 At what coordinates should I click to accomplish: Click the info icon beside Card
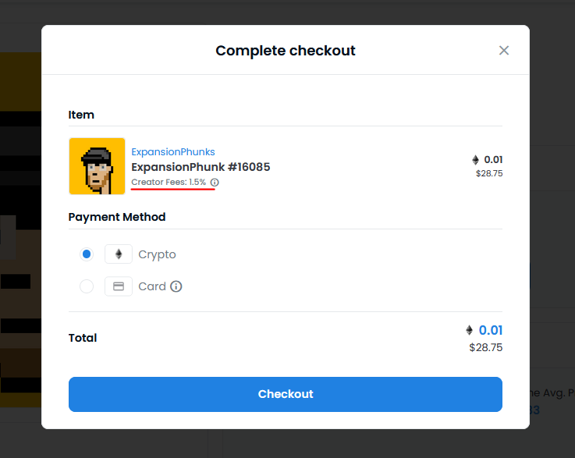[176, 286]
